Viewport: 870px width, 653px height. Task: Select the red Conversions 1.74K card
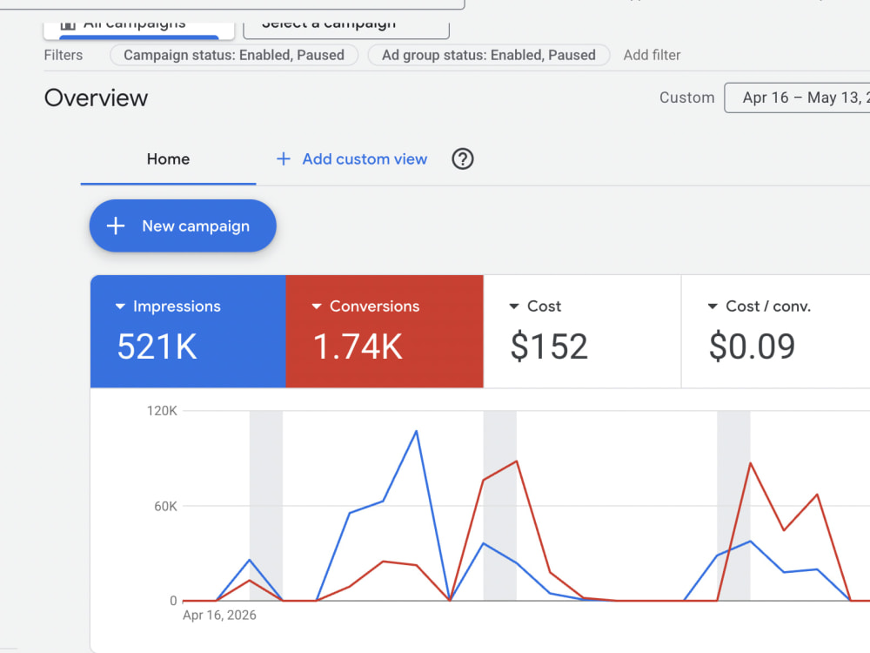(385, 332)
